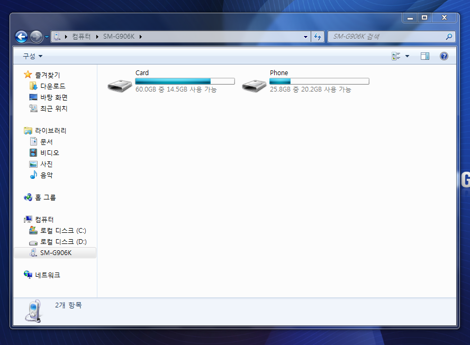Click the forward navigation arrow button

36,37
